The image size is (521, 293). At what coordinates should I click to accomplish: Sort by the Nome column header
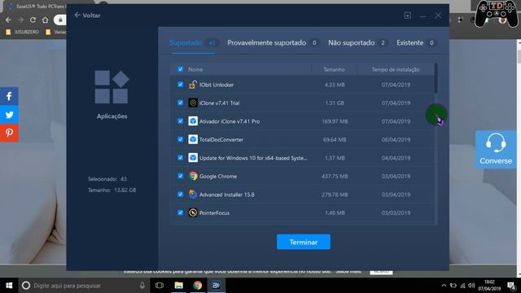pyautogui.click(x=195, y=69)
